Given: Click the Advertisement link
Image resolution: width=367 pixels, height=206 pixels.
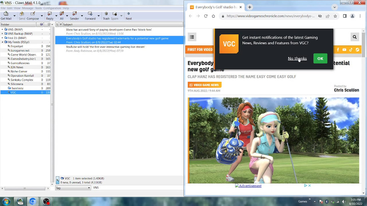Looking at the screenshot, I should [248, 186].
